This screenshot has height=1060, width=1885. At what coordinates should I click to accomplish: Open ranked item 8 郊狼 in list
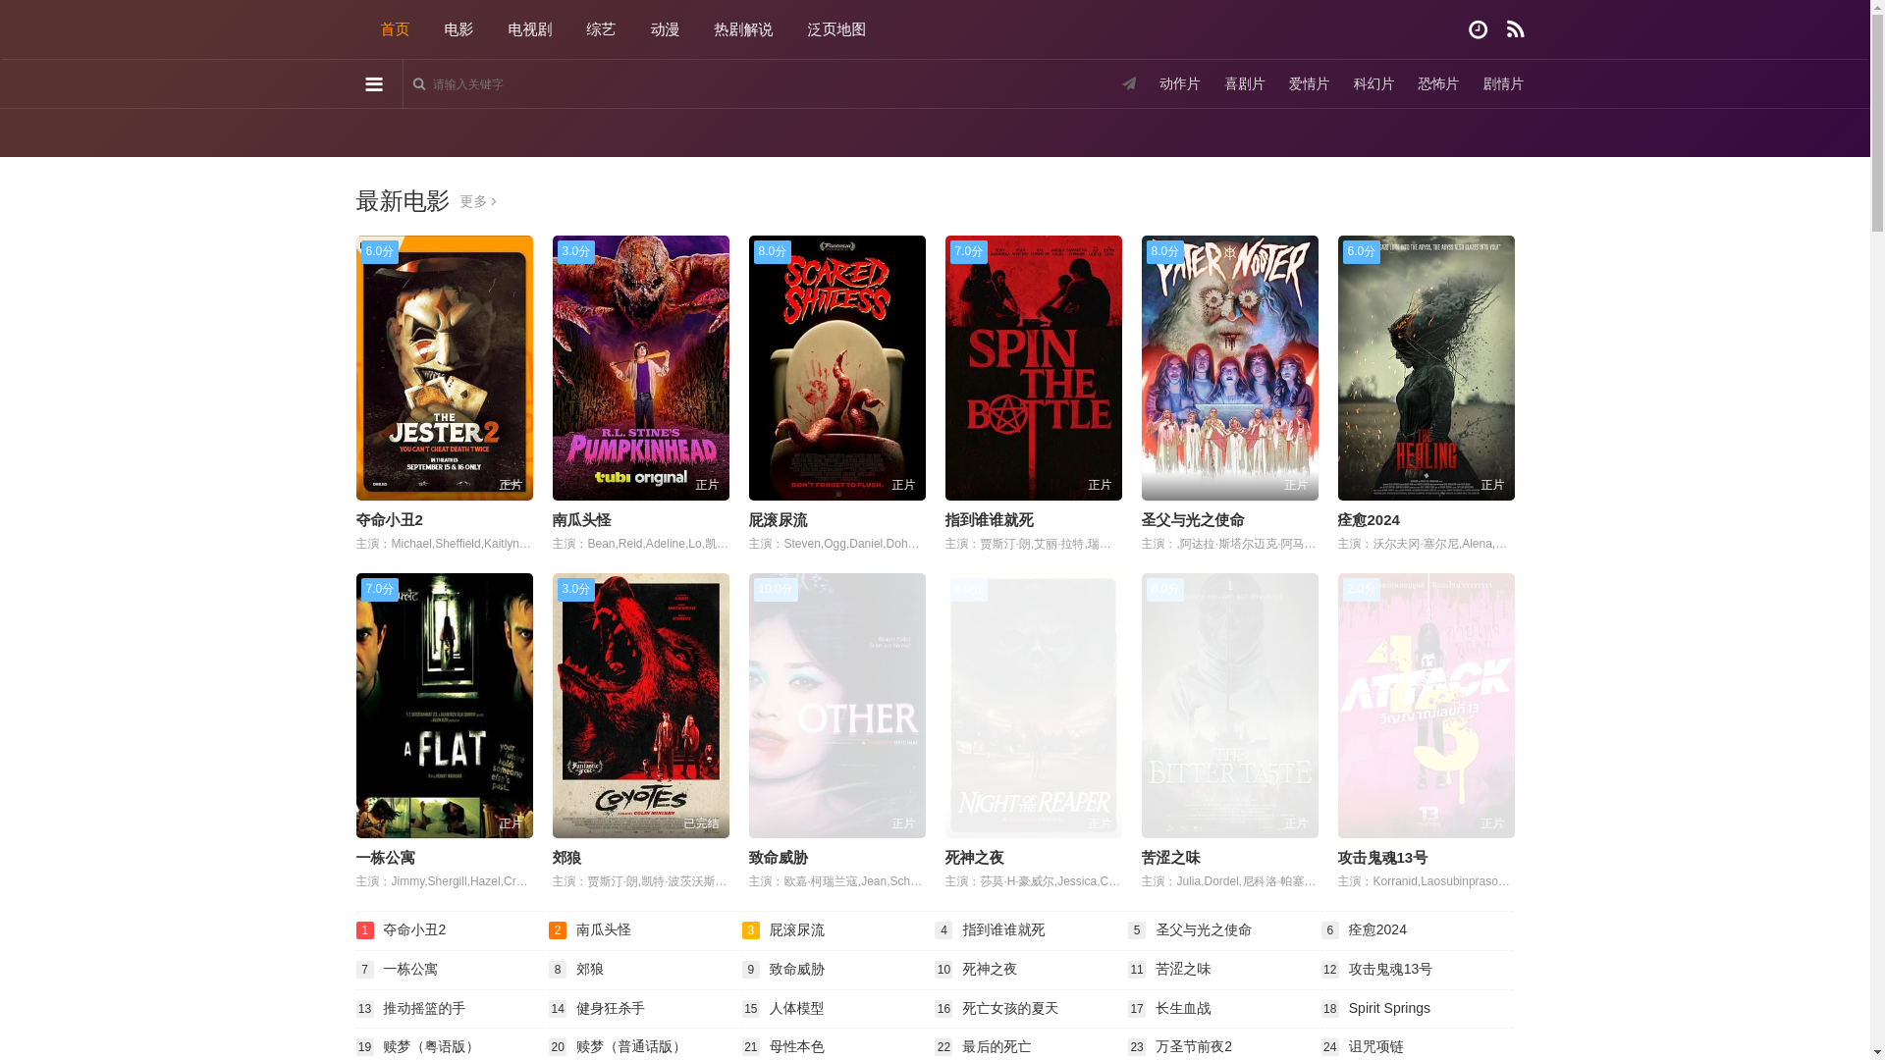click(x=590, y=969)
